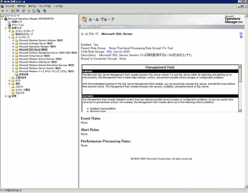Open the 表示(V) menu
248x193 pixels.
pyautogui.click(x=32, y=6)
